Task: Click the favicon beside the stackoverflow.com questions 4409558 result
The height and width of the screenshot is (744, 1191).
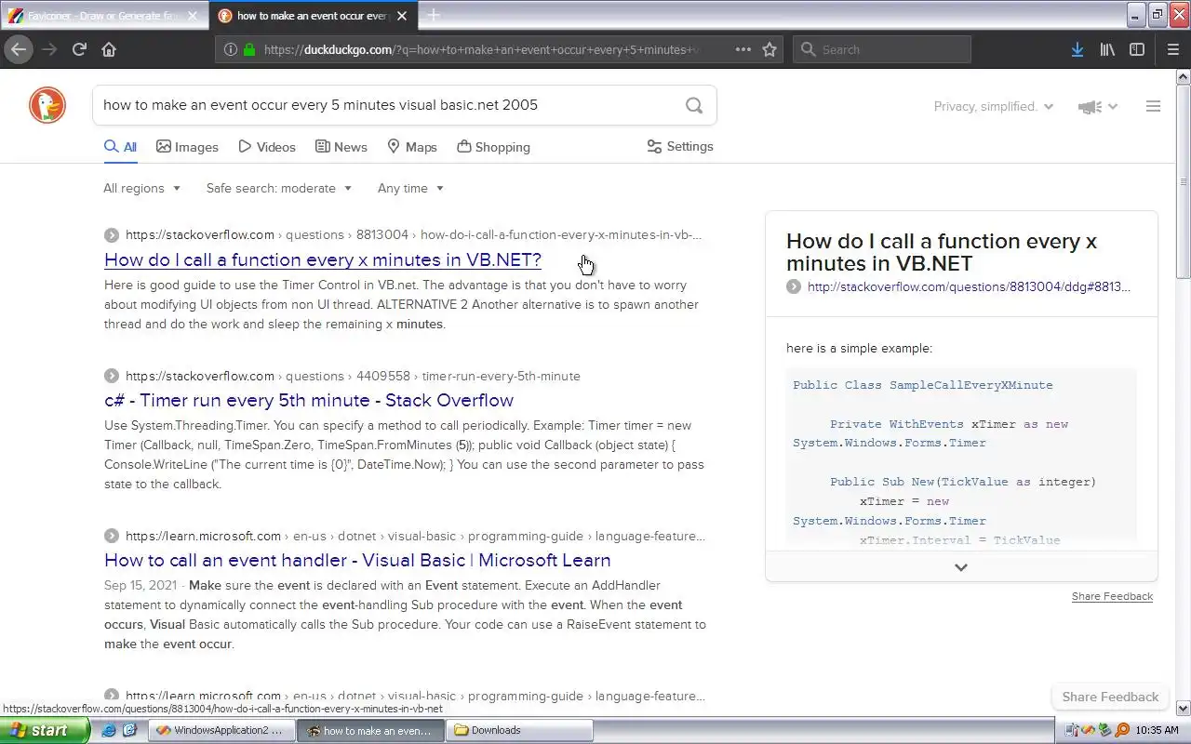Action: tap(112, 377)
